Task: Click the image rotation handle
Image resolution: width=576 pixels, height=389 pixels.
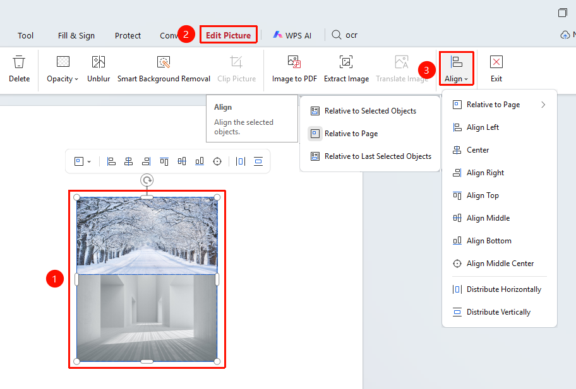Action: [x=147, y=180]
